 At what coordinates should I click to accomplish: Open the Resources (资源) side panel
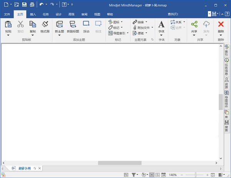[x=226, y=83]
